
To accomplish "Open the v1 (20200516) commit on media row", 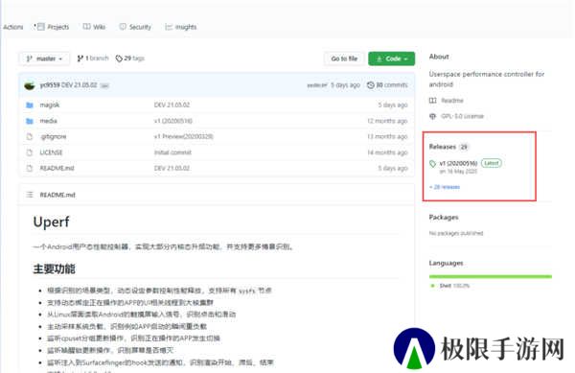I will (172, 121).
